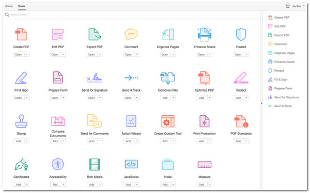The height and width of the screenshot is (193, 310).
Task: Select the Stamp tool icon
Action: tap(21, 121)
